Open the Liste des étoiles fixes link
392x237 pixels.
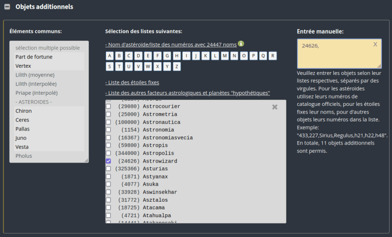point(132,82)
